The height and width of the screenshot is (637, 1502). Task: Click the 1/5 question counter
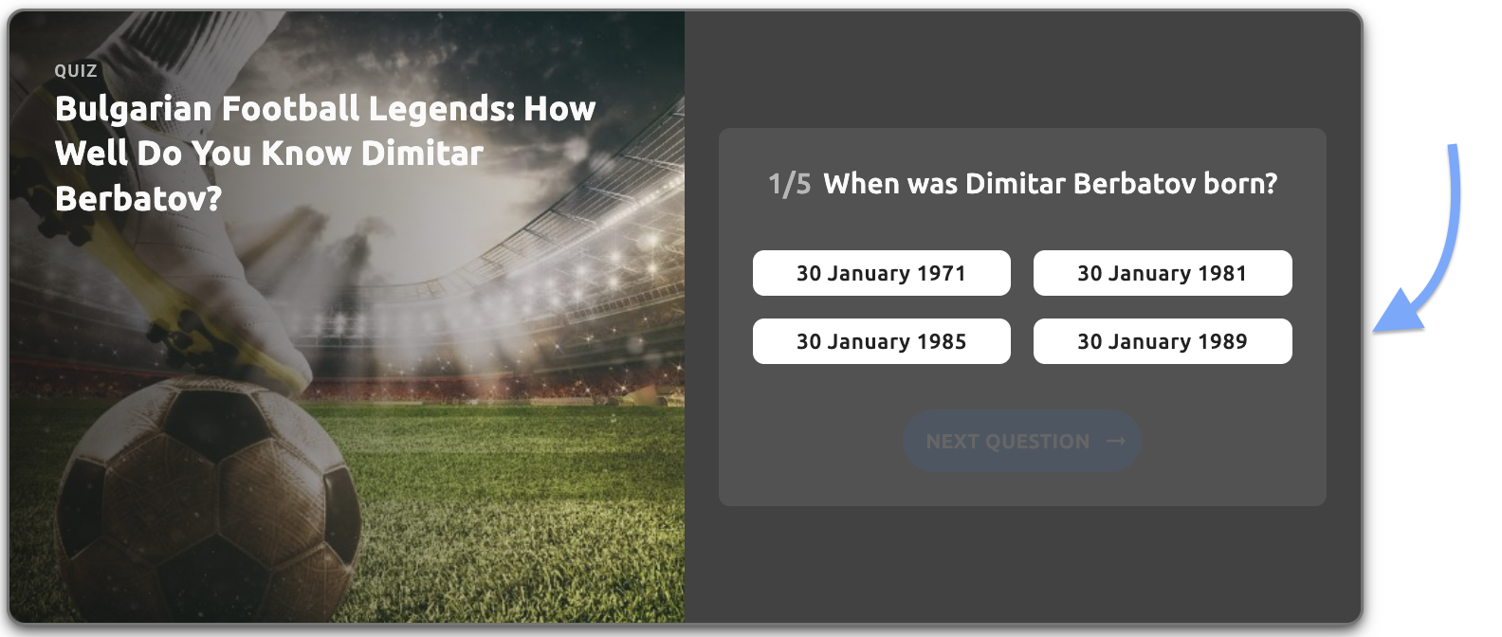click(789, 184)
